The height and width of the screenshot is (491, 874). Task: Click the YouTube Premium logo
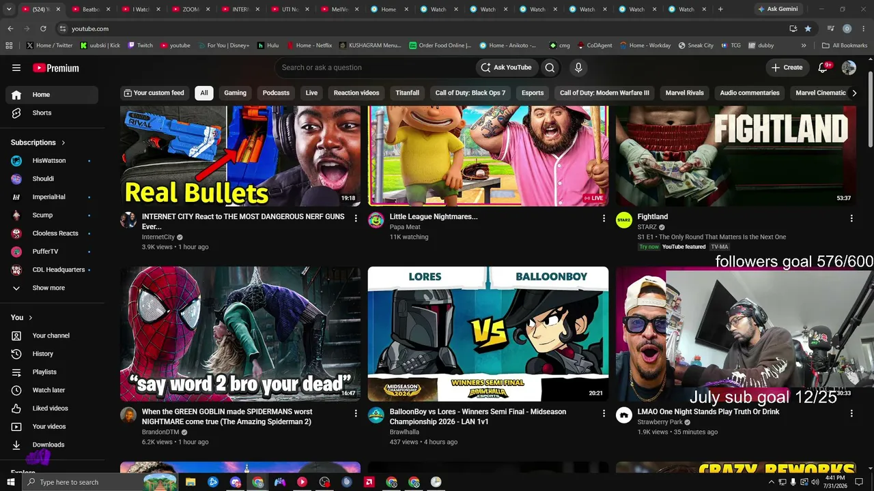point(56,68)
